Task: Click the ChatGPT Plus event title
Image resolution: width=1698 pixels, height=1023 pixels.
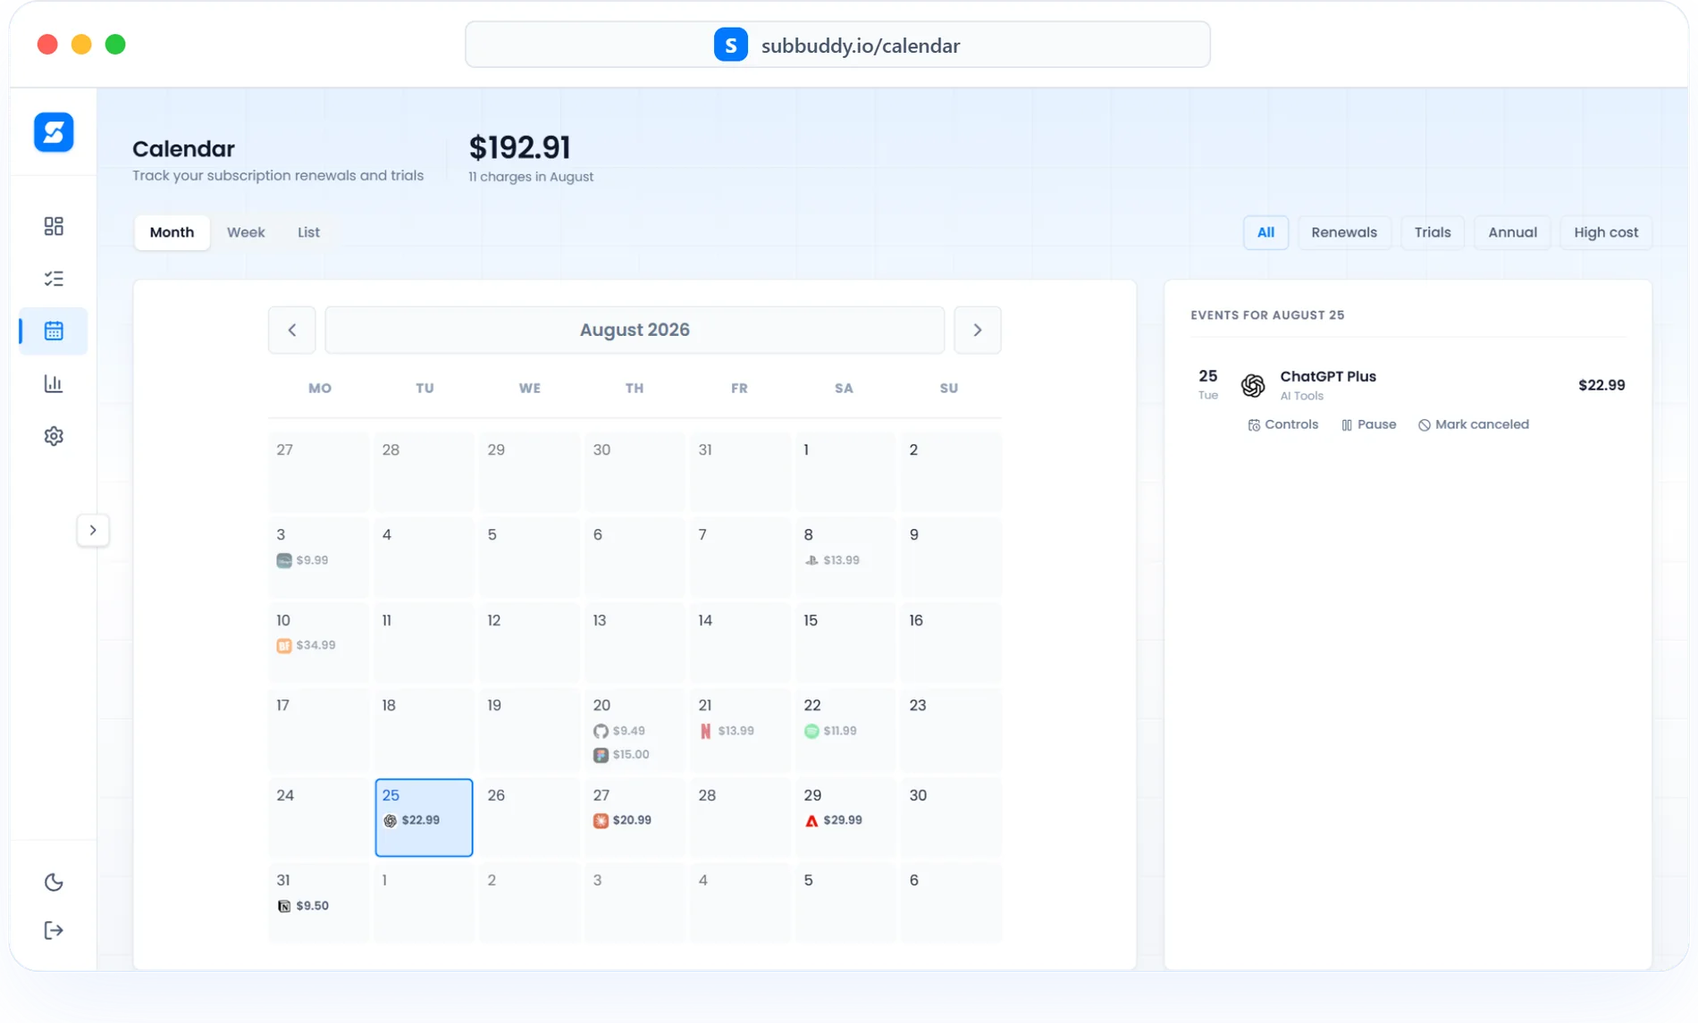Action: coord(1328,376)
